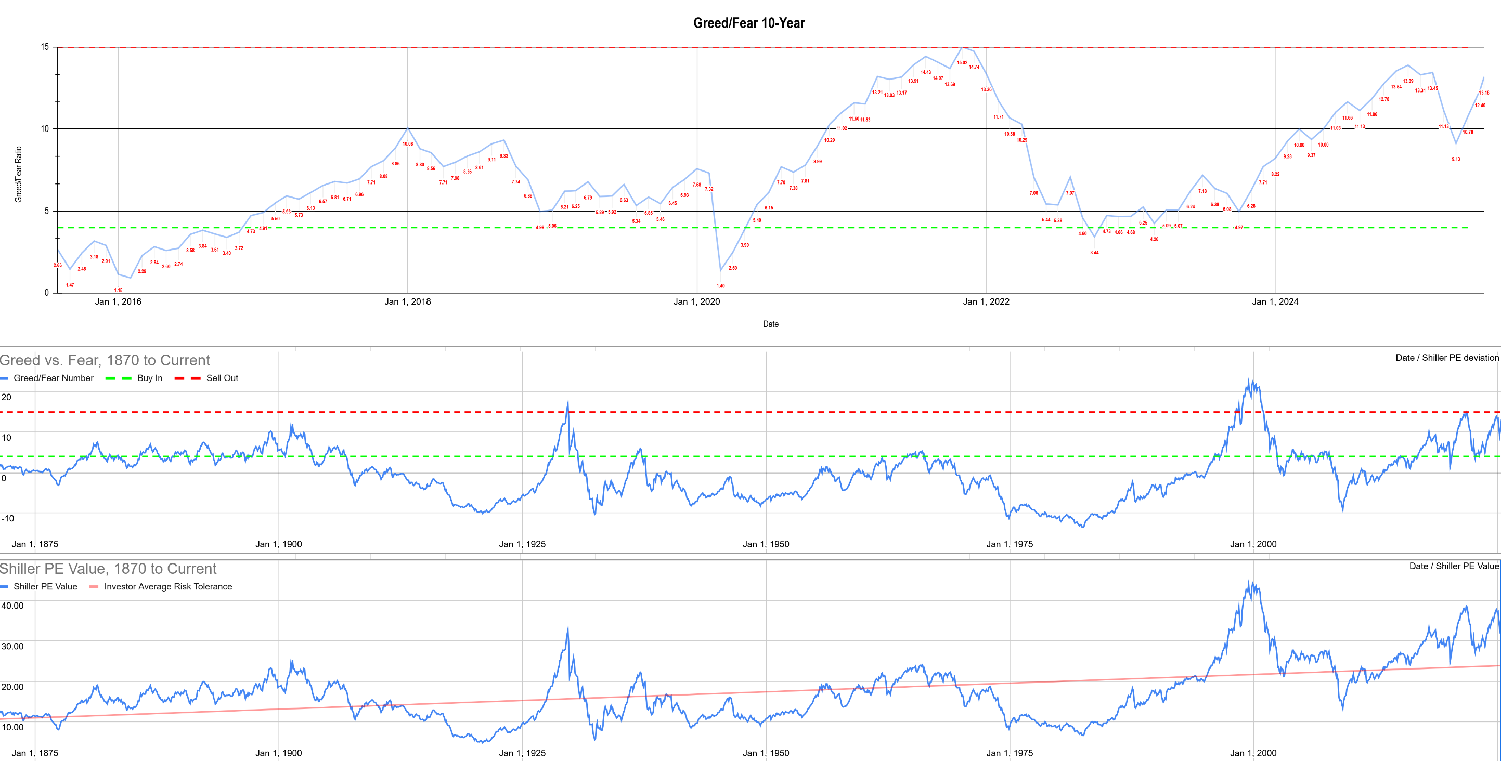Screen dimensions: 1501x761
Task: Select the "Jan 1, 2016" axis label
Action: click(118, 301)
